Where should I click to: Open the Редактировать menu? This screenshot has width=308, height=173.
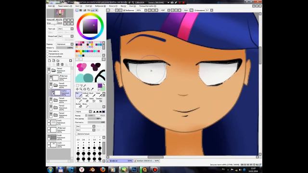click(x=65, y=6)
